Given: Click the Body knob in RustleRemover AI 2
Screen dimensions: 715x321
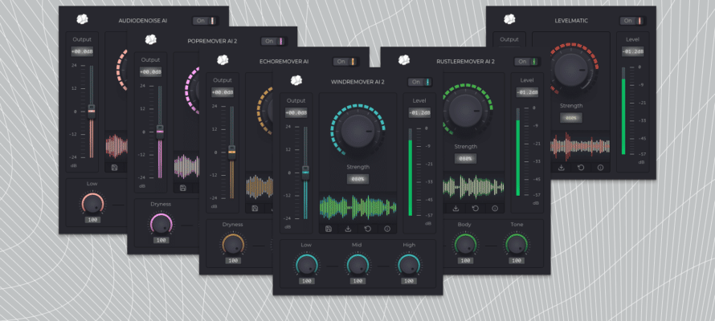Looking at the screenshot, I should point(465,245).
